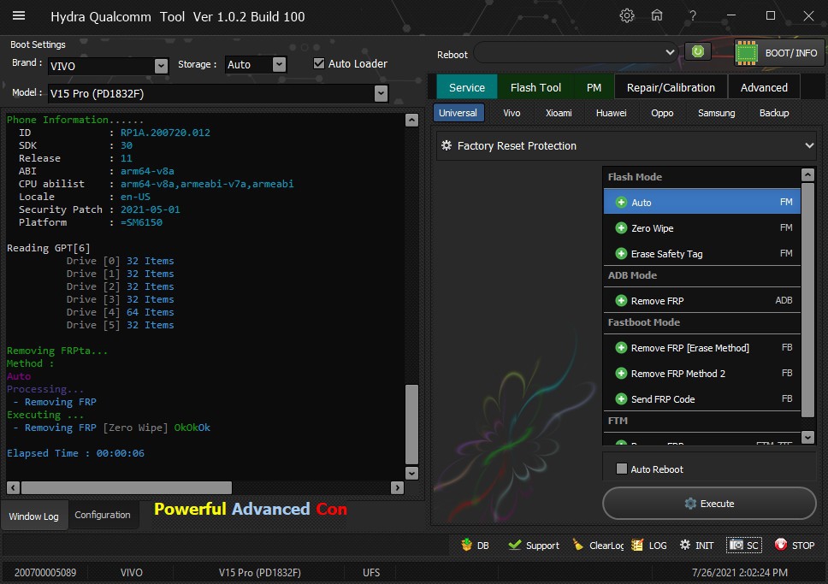Image resolution: width=828 pixels, height=584 pixels.
Task: Select the Vivo sub-tab
Action: pos(512,113)
